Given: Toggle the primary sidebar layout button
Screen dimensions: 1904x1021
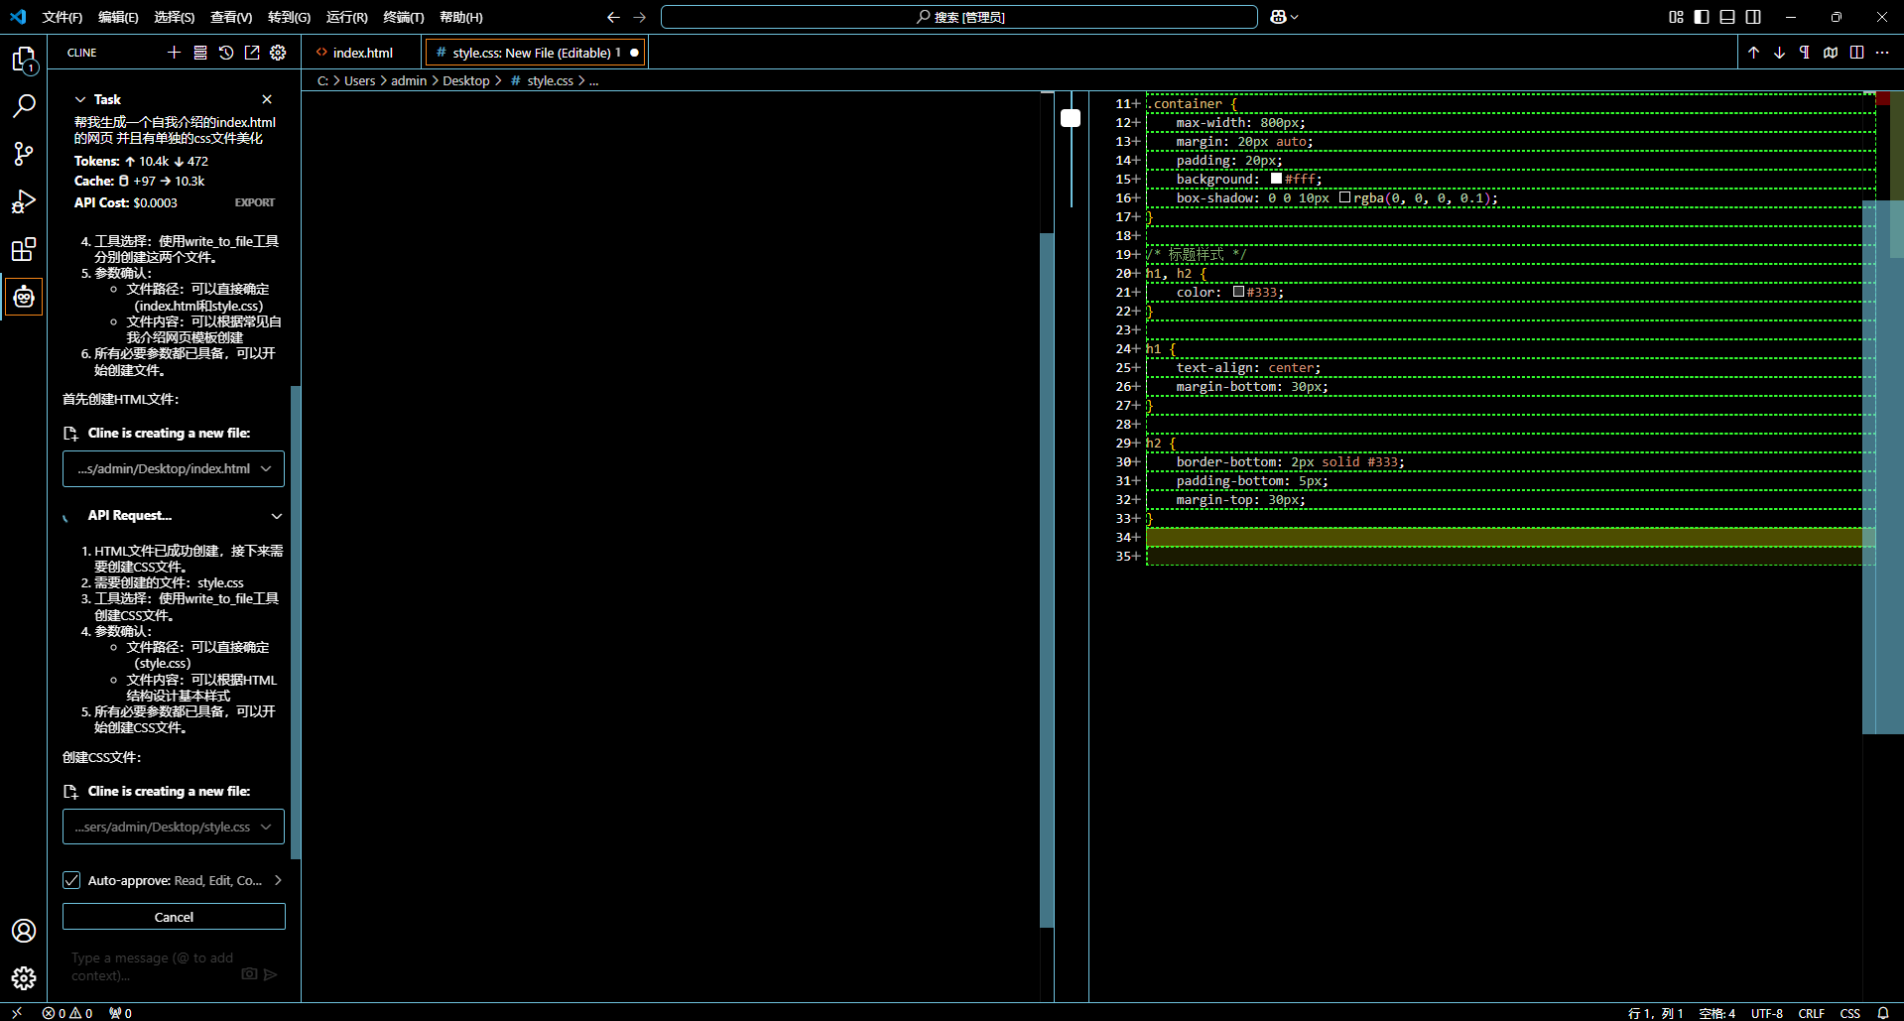Looking at the screenshot, I should (x=1702, y=17).
